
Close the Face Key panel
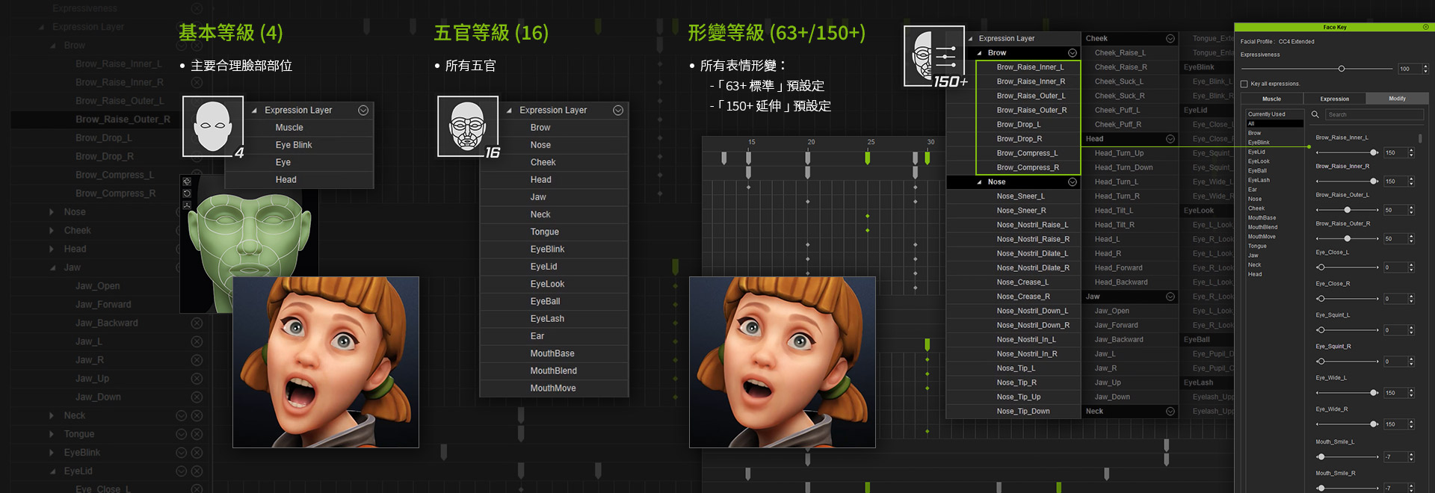point(1425,27)
